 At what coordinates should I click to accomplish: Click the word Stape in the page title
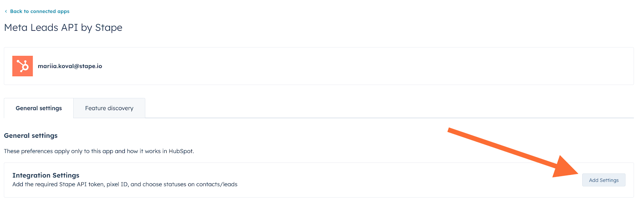[108, 28]
